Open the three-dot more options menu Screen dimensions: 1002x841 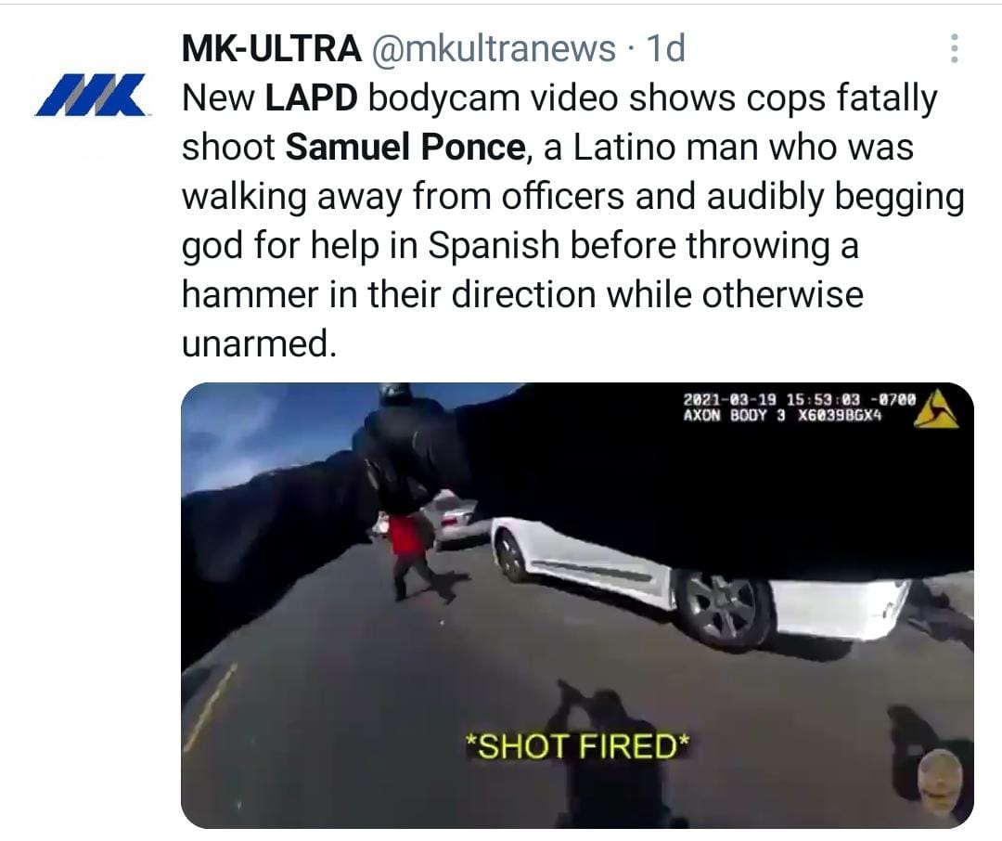(x=954, y=48)
